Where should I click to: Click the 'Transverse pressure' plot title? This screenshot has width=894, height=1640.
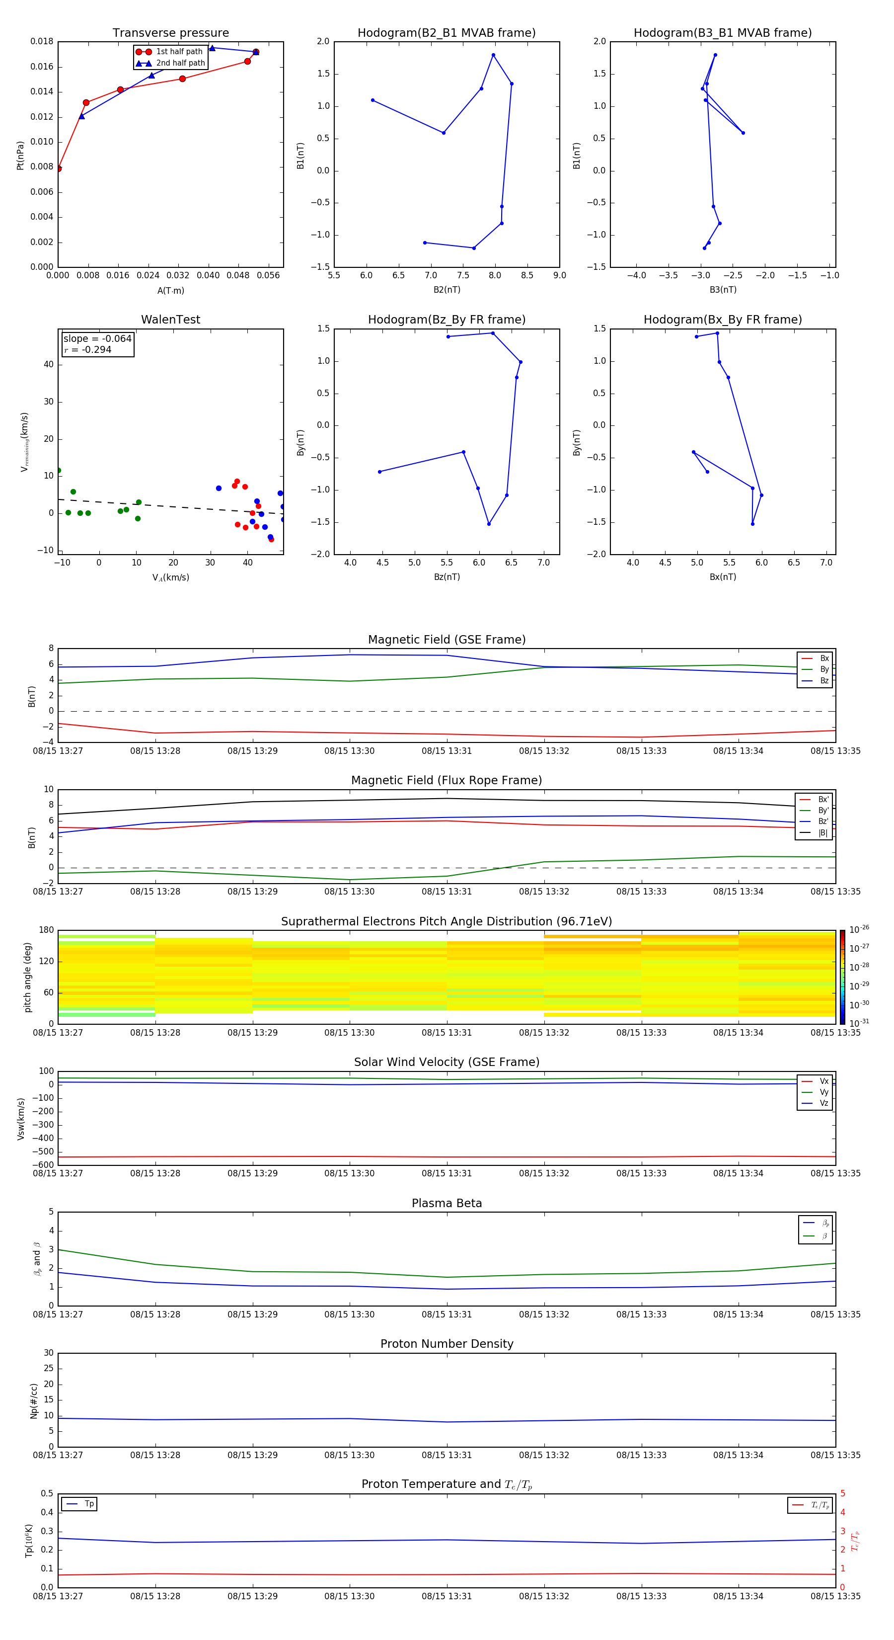170,33
